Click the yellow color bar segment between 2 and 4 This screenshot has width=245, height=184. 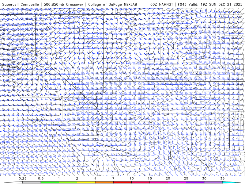[x=86, y=182]
